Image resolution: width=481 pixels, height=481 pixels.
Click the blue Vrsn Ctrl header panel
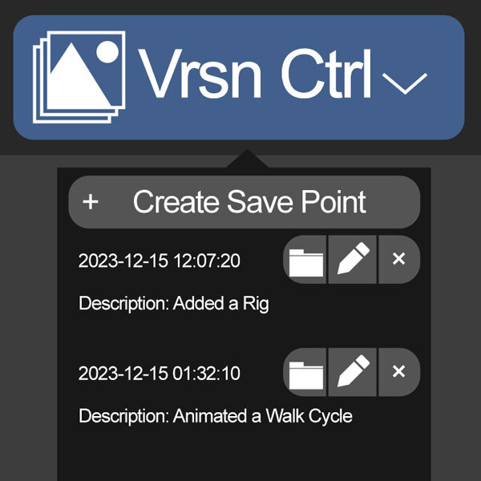pos(239,77)
